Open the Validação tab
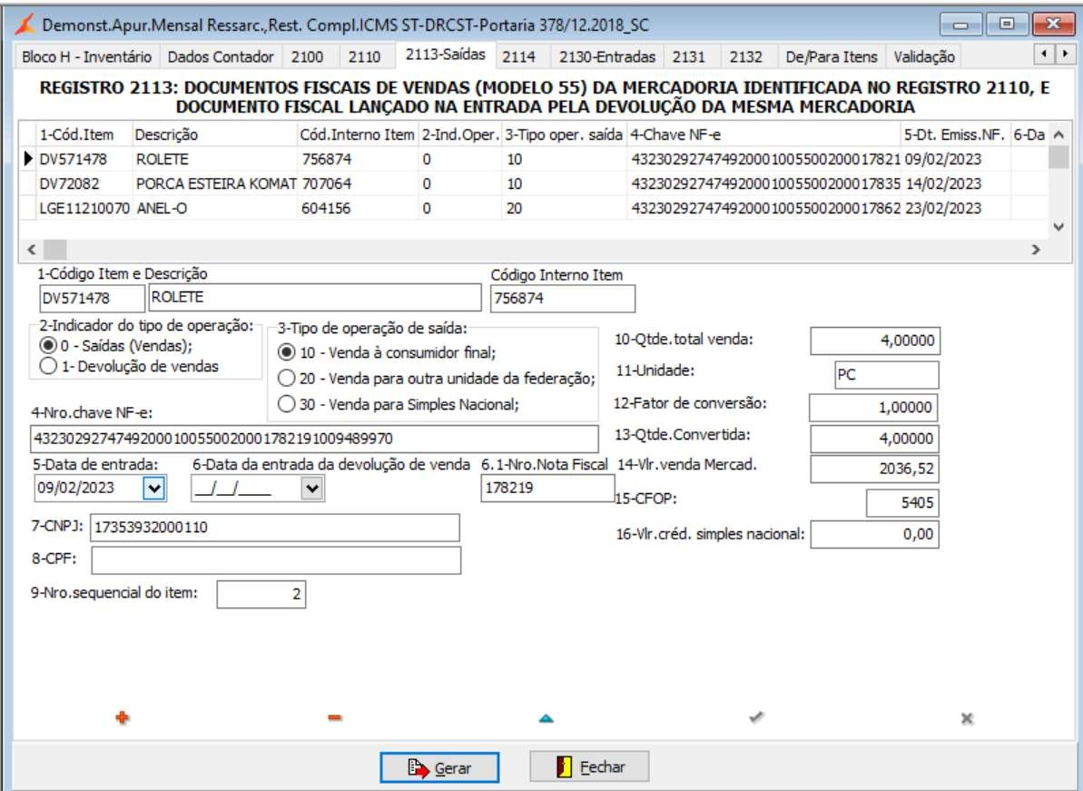Image resolution: width=1083 pixels, height=791 pixels. click(x=924, y=56)
